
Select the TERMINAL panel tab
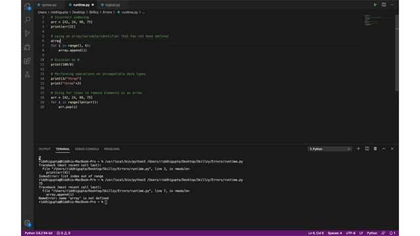[x=63, y=149]
